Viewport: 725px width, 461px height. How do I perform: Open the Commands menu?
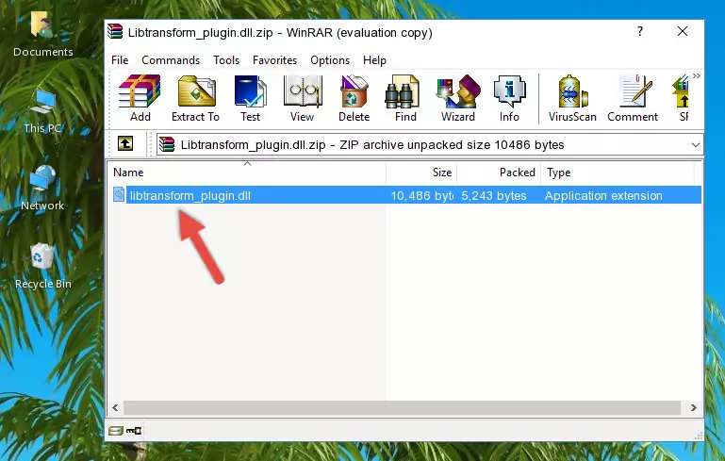click(171, 60)
